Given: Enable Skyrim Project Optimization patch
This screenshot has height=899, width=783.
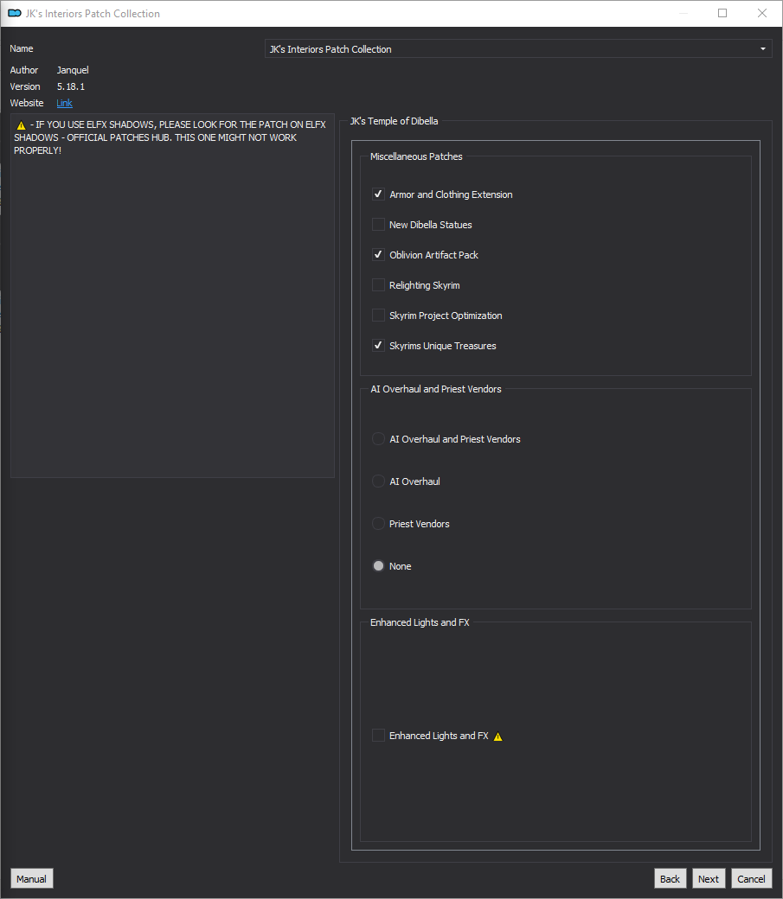Looking at the screenshot, I should (x=378, y=316).
